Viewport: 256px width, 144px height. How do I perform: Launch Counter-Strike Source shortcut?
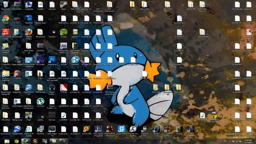pos(133,131)
